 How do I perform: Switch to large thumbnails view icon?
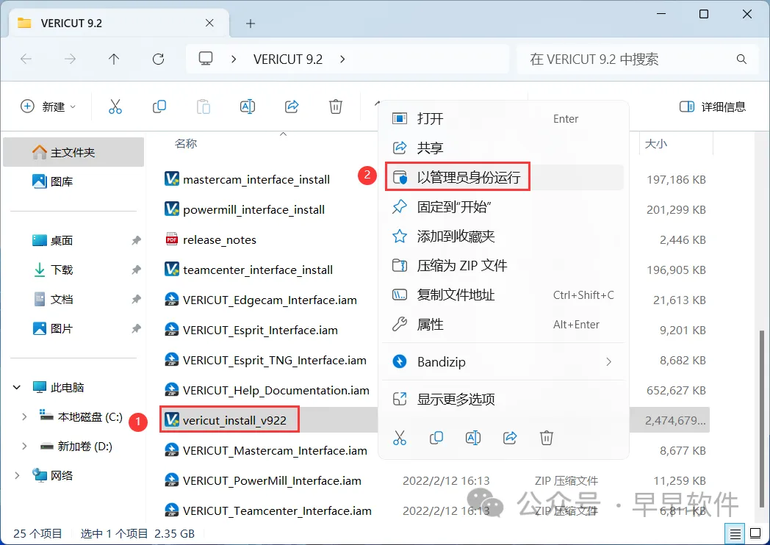(755, 534)
